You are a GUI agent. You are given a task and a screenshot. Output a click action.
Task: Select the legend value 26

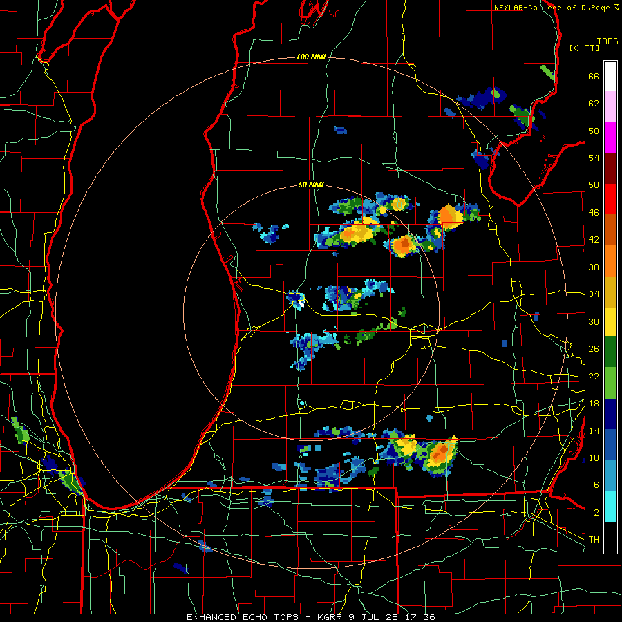[594, 349]
